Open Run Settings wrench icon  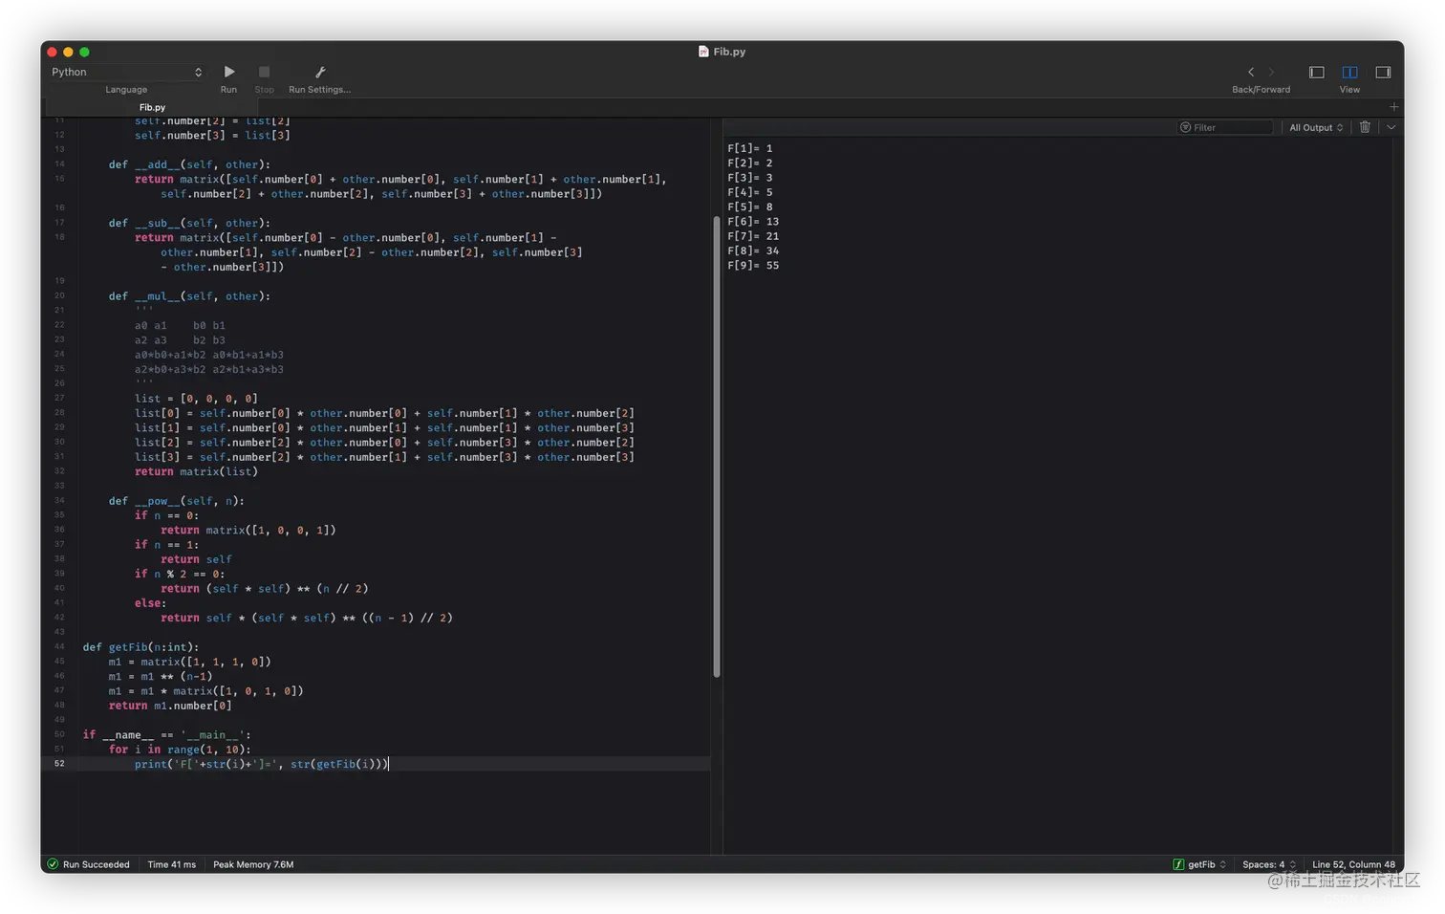point(320,72)
